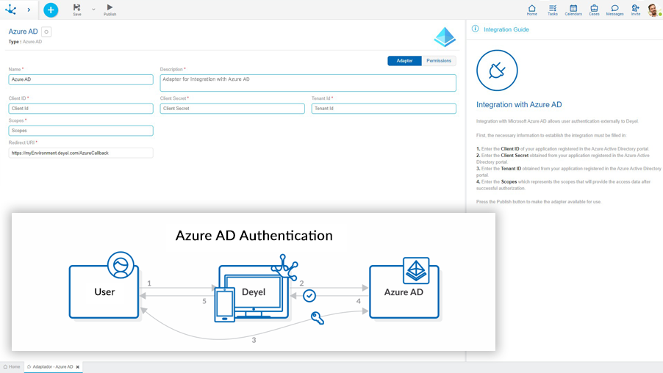The height and width of the screenshot is (373, 663).
Task: Open Messages from the top toolbar
Action: pos(614,10)
